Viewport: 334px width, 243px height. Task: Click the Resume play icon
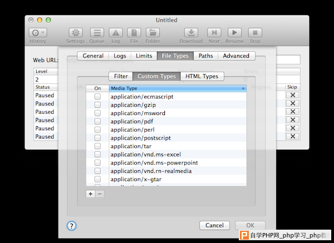tap(234, 33)
